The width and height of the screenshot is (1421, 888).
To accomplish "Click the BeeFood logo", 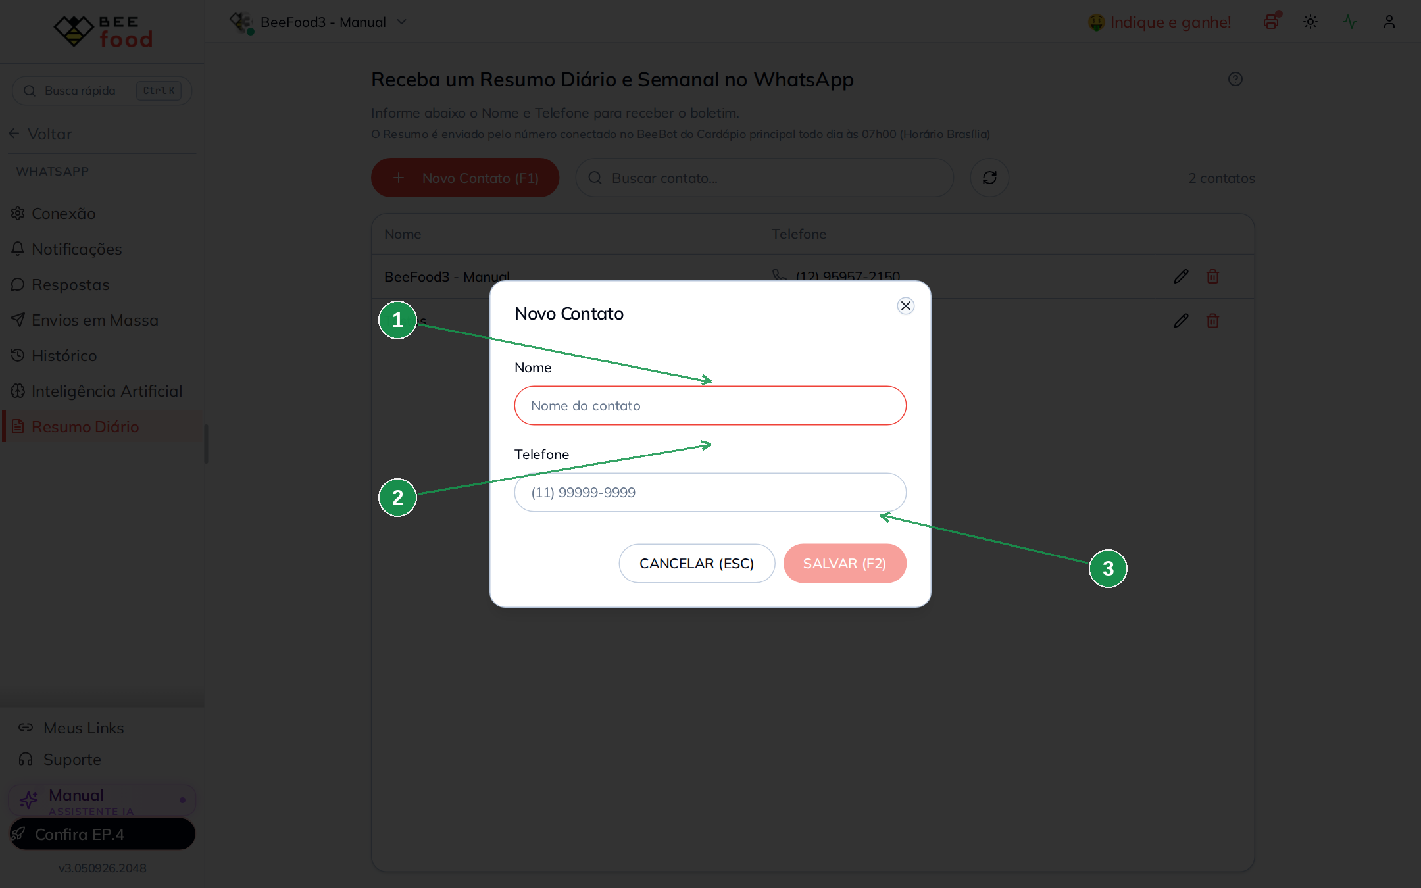I will click(103, 31).
